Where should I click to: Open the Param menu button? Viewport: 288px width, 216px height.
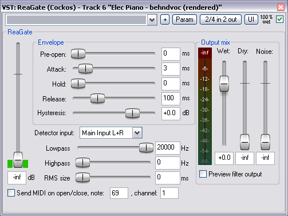click(184, 19)
